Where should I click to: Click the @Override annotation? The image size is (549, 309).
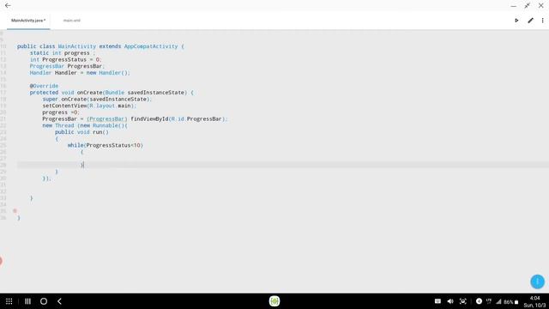point(44,86)
